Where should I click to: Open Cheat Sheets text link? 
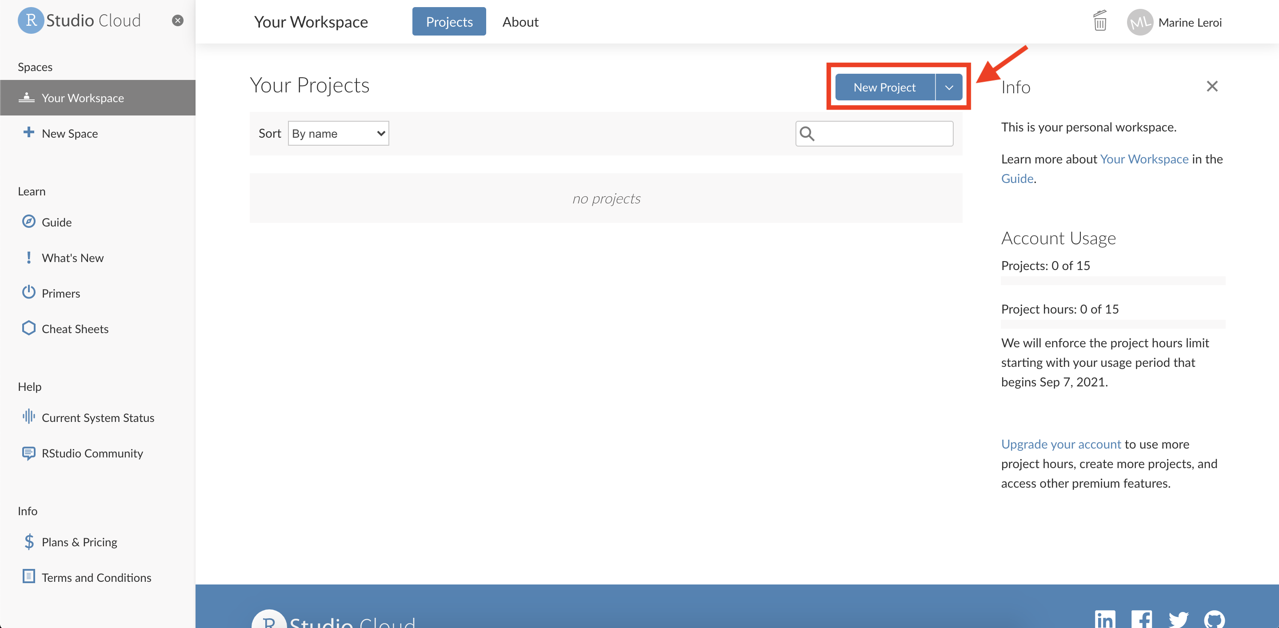coord(75,329)
